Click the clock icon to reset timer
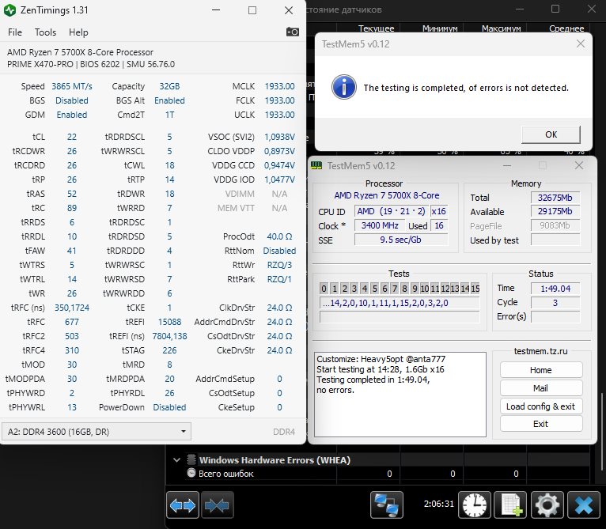Image resolution: width=606 pixels, height=529 pixels. [475, 504]
